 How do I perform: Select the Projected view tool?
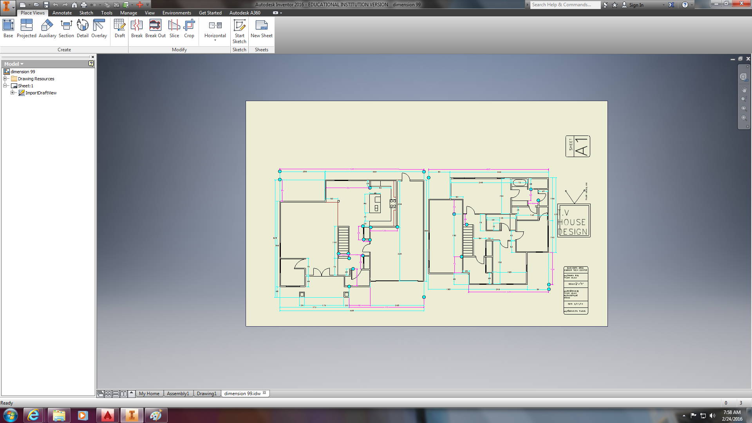click(26, 29)
